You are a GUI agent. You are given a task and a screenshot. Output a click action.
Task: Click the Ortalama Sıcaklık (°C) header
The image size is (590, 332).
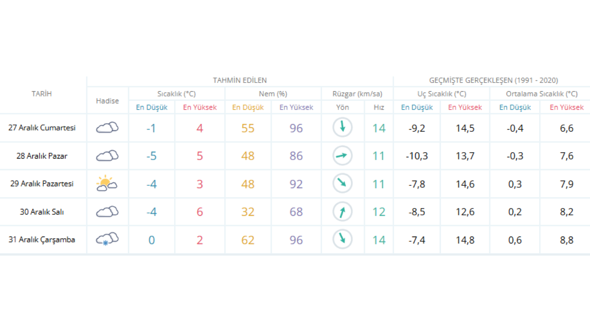point(542,94)
